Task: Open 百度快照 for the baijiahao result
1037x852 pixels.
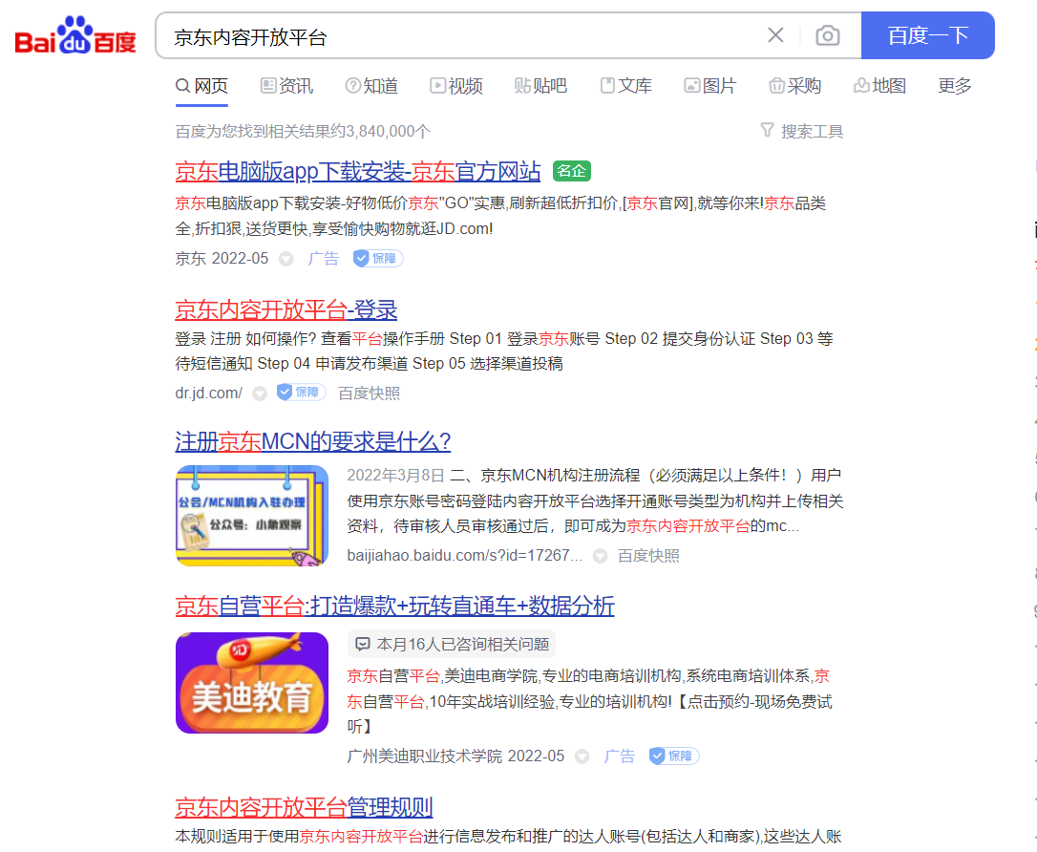Action: [x=648, y=556]
